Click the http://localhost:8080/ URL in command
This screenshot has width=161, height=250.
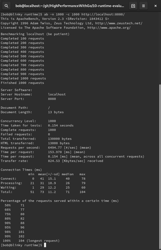coord(103,14)
